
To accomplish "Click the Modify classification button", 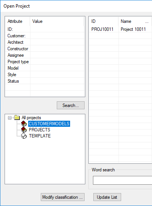I will 62,197.
